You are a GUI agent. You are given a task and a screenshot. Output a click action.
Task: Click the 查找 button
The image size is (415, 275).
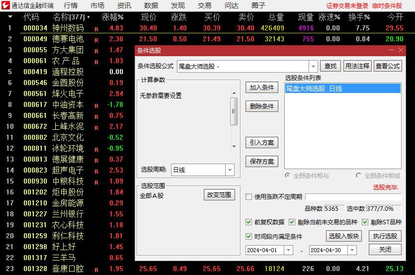tap(331, 66)
